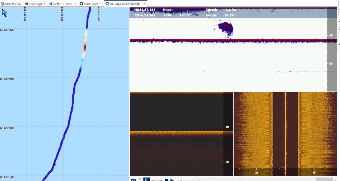Select the arrow cursor tool on map

[4, 13]
